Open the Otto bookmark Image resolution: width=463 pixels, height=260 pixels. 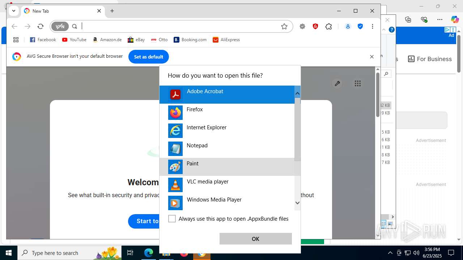pyautogui.click(x=159, y=40)
